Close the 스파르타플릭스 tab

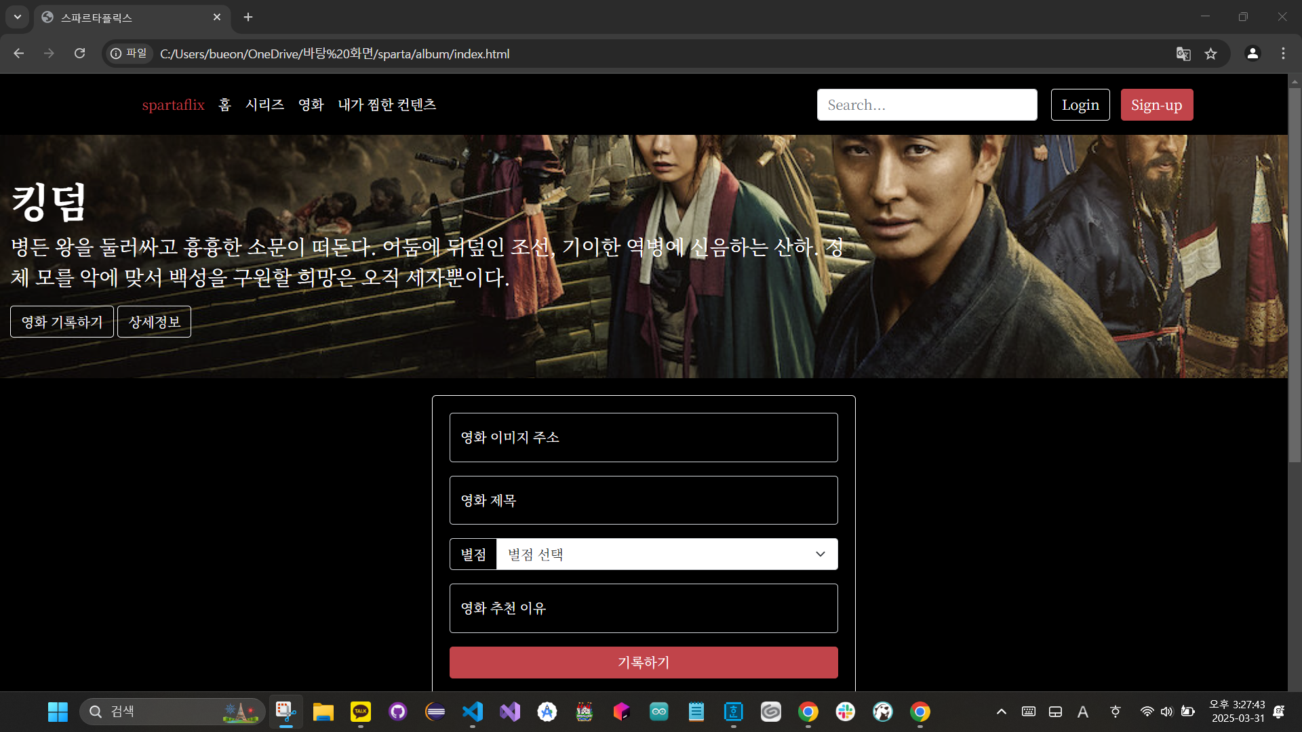[217, 18]
